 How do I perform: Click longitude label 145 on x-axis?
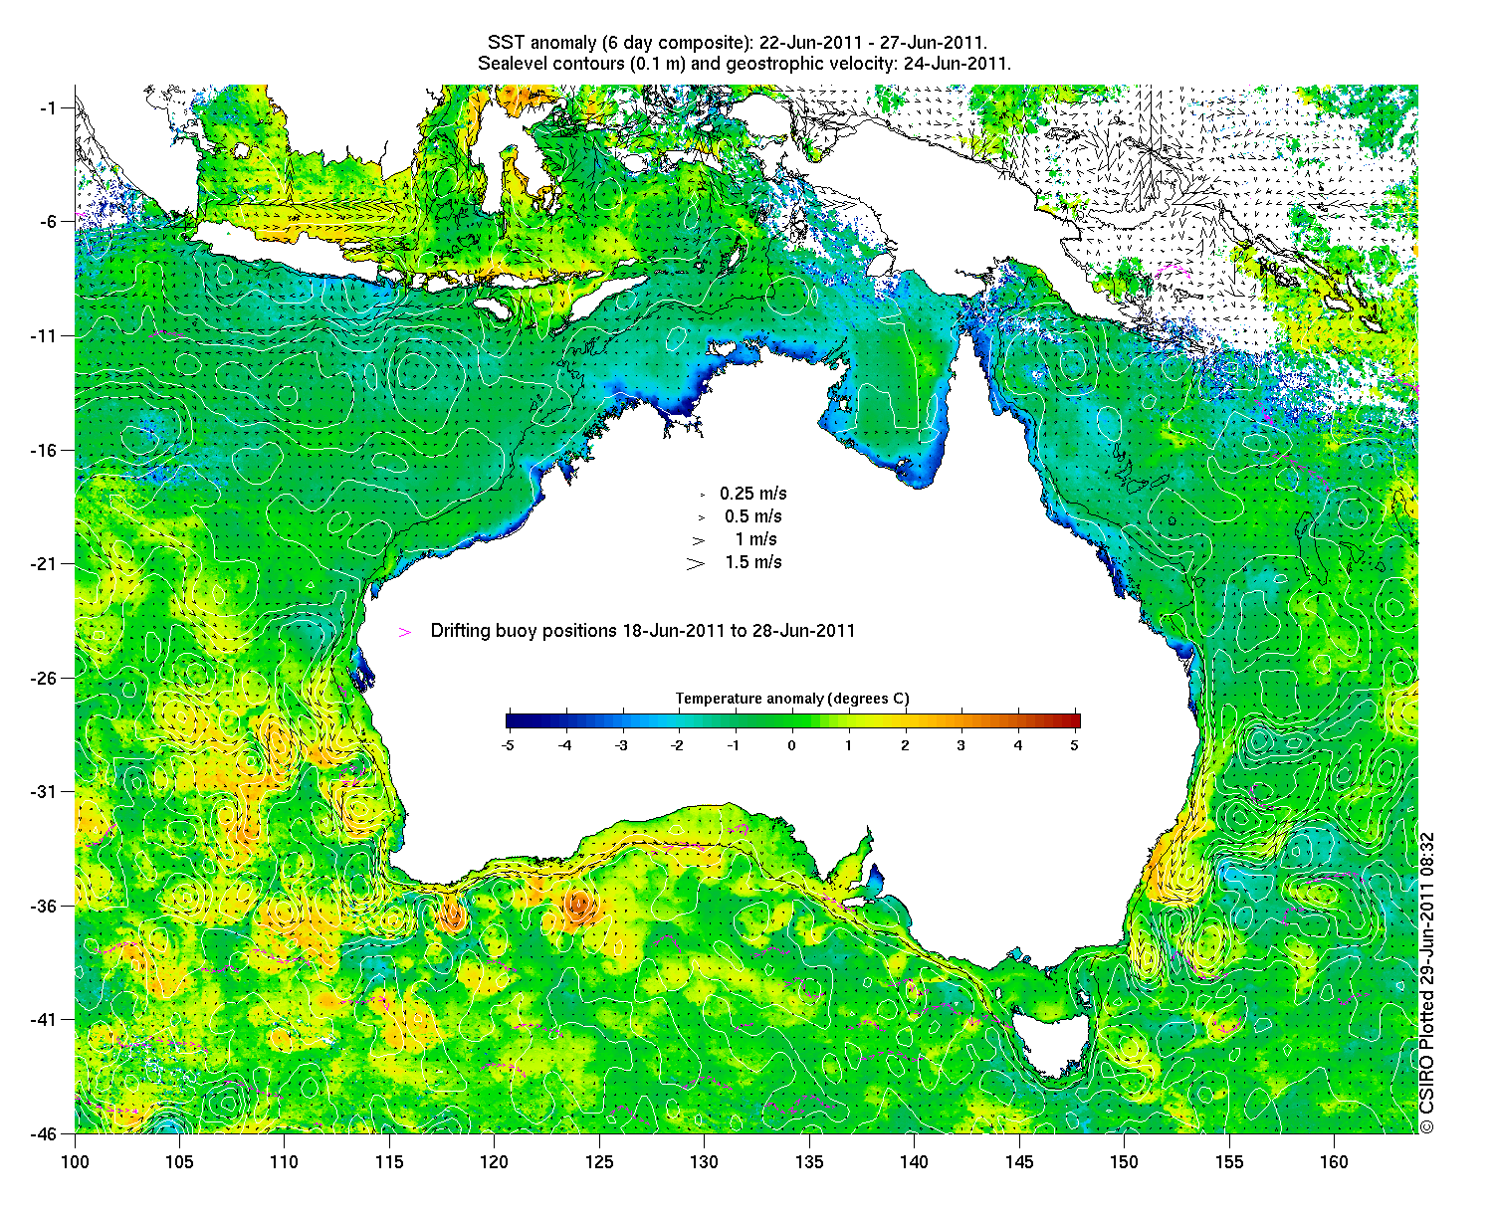coord(1019,1162)
